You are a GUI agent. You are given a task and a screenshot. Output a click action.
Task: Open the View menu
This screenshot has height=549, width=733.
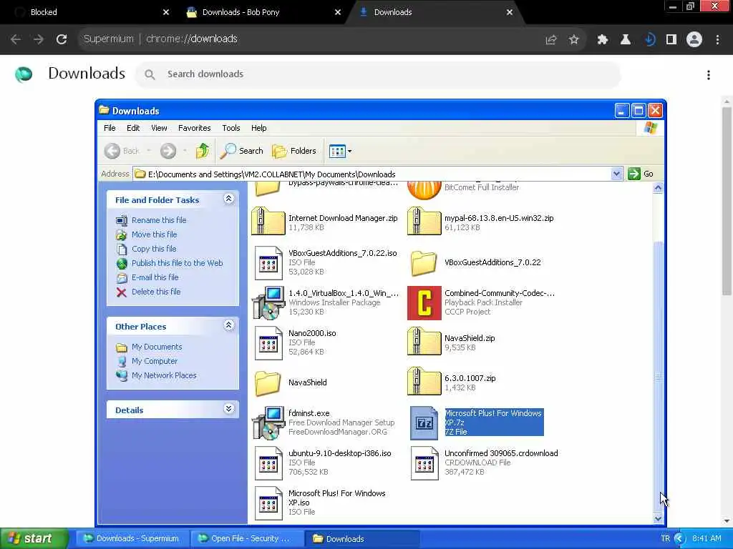click(x=159, y=128)
